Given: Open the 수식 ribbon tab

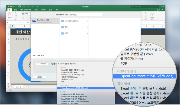Looking at the screenshot, I should pos(36,10).
